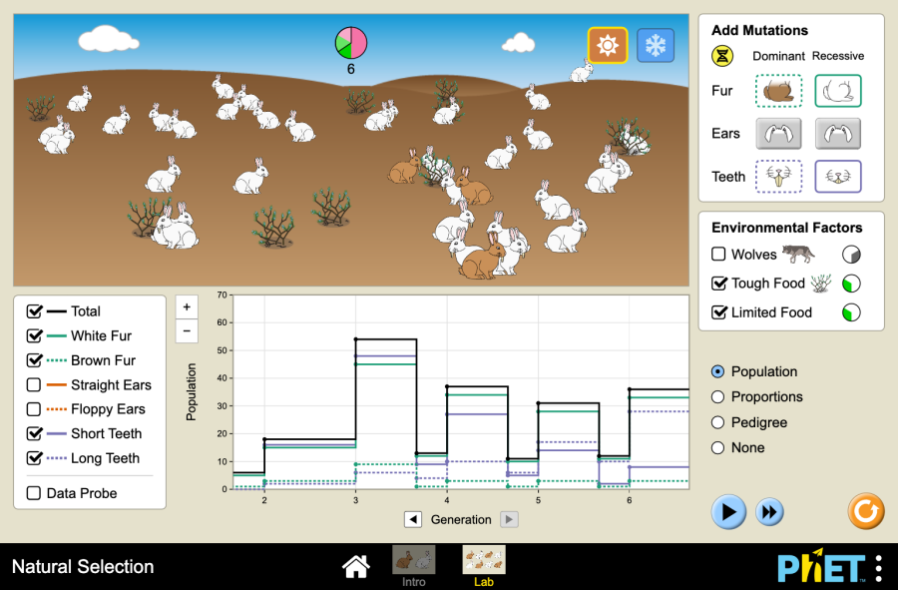Choose the Pedigree view option
This screenshot has width=898, height=590.
[x=718, y=422]
